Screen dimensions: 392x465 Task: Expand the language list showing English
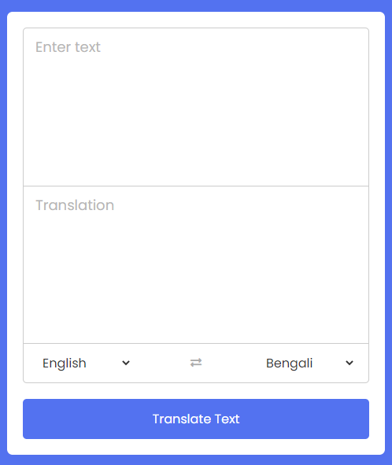tap(86, 363)
